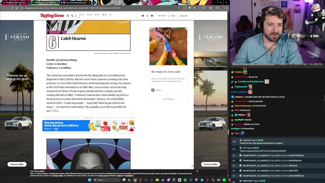Click the handle @calebsaysthings text
Screen dimensions: 325x183
(67, 60)
